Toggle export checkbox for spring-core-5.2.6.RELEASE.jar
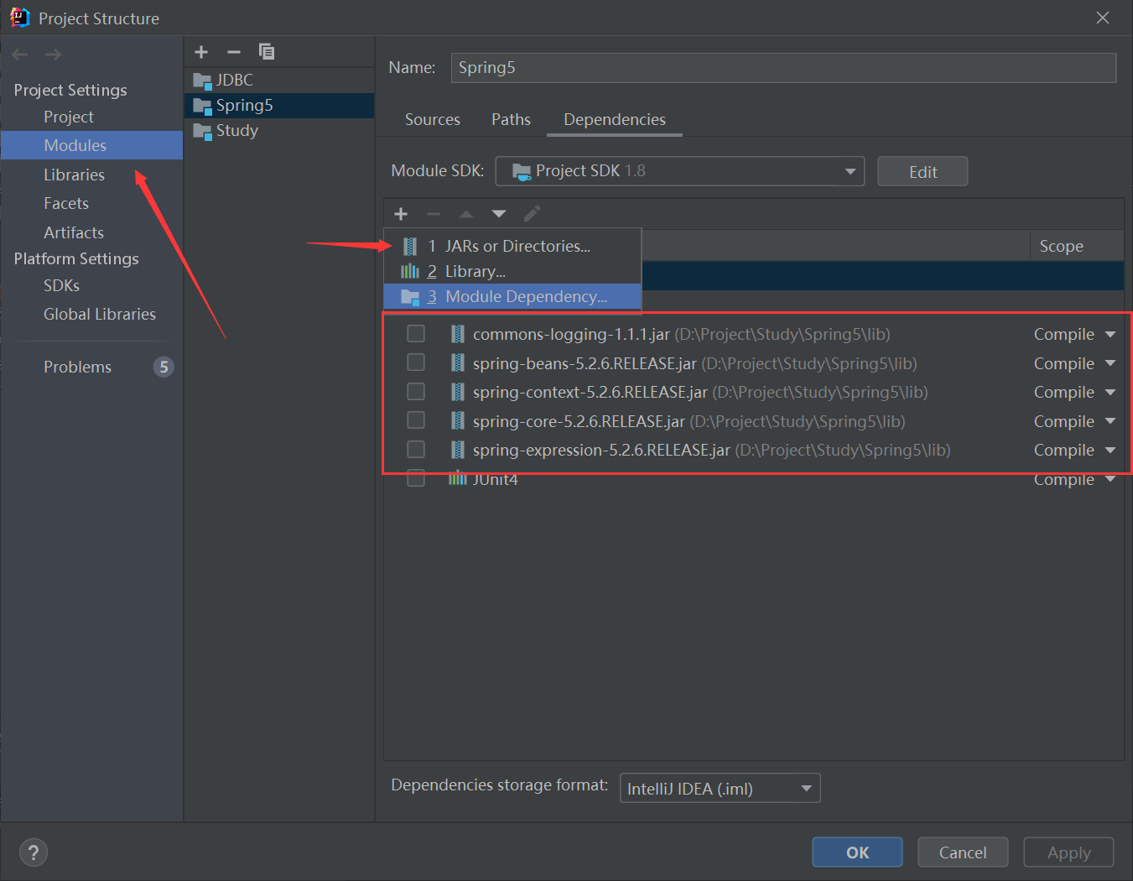The width and height of the screenshot is (1133, 881). point(416,420)
